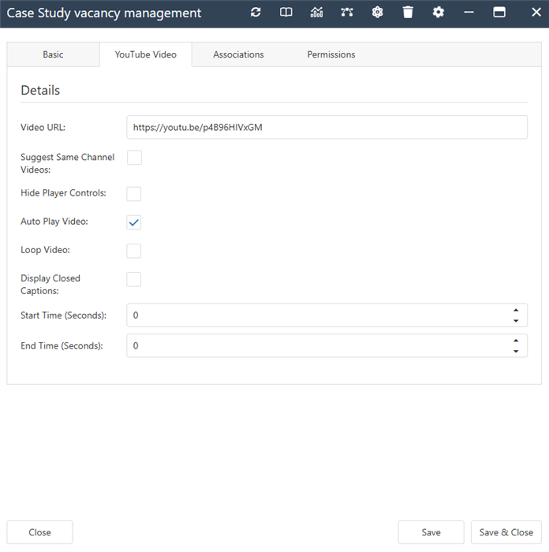Click the Loop Video label
The width and height of the screenshot is (549, 552).
click(45, 250)
